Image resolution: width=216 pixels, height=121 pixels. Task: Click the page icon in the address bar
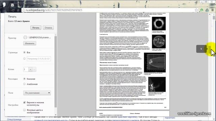tap(24, 10)
